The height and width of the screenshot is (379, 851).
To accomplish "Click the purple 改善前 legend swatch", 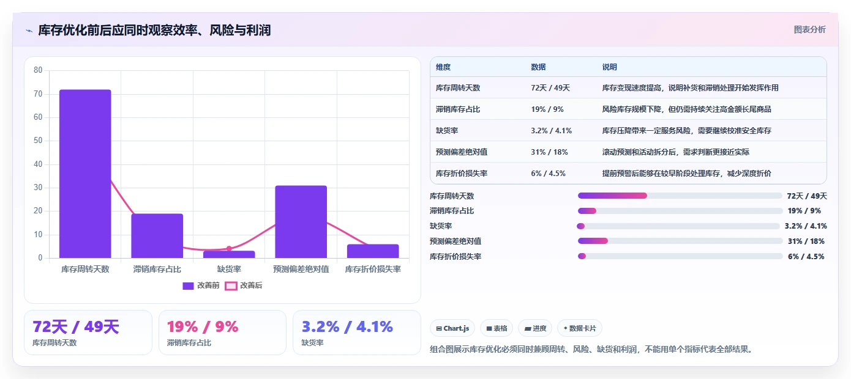I will click(188, 285).
